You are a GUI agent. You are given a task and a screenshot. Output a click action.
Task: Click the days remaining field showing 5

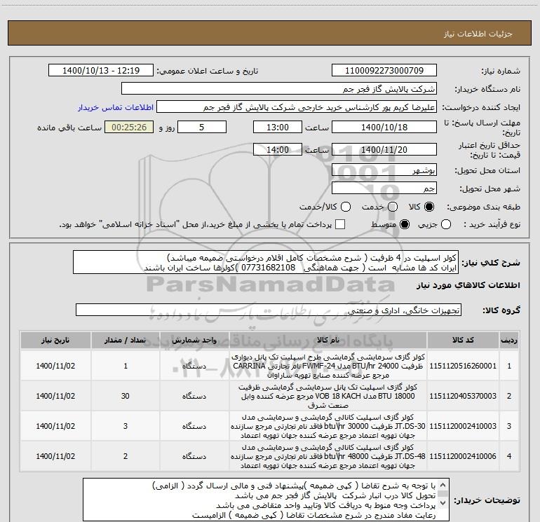pos(202,127)
